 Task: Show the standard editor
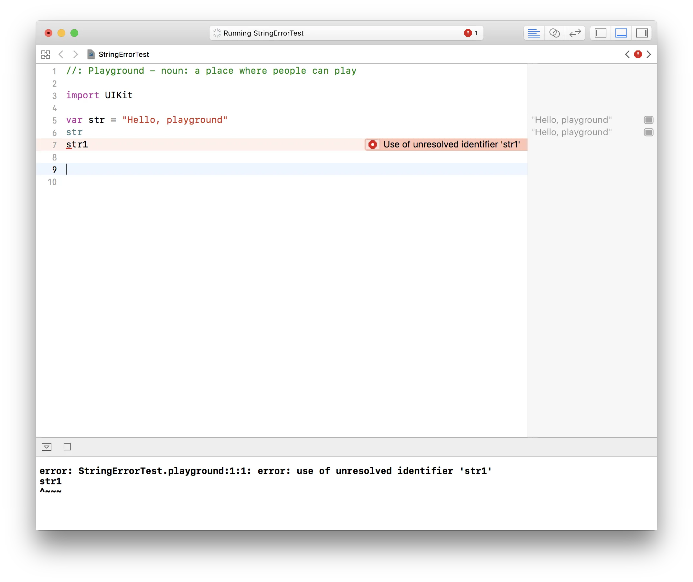point(534,33)
